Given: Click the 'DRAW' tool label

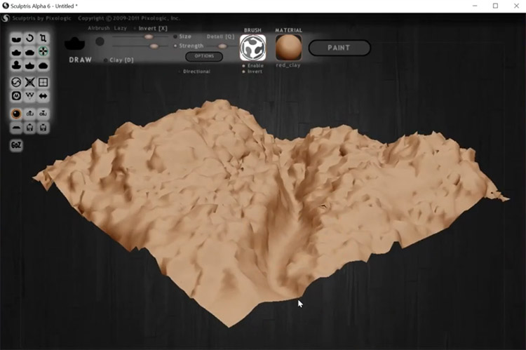Looking at the screenshot, I should [80, 60].
